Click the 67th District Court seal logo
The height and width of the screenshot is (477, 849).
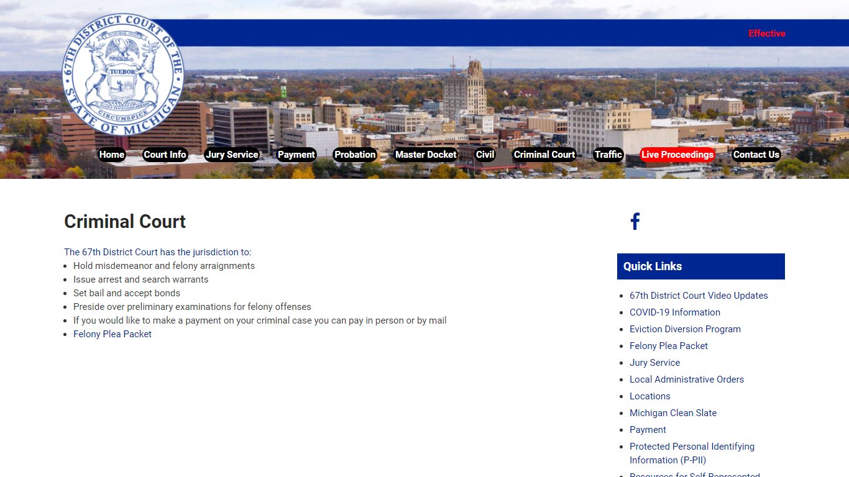pyautogui.click(x=123, y=75)
